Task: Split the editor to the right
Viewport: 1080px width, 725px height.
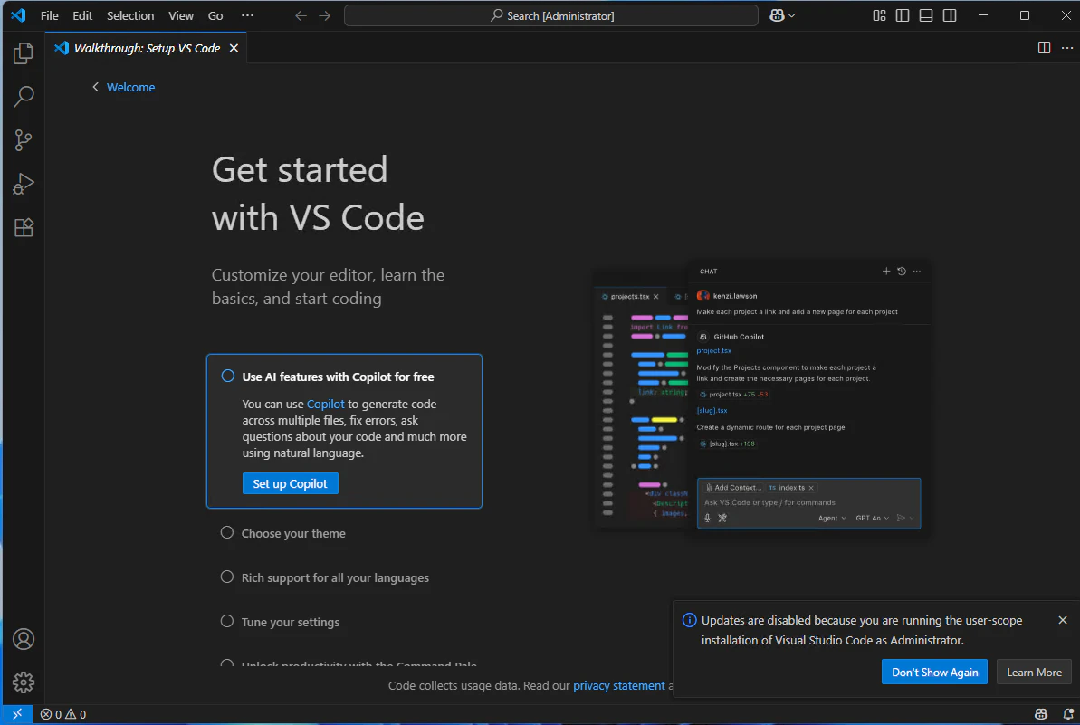Action: click(1044, 47)
